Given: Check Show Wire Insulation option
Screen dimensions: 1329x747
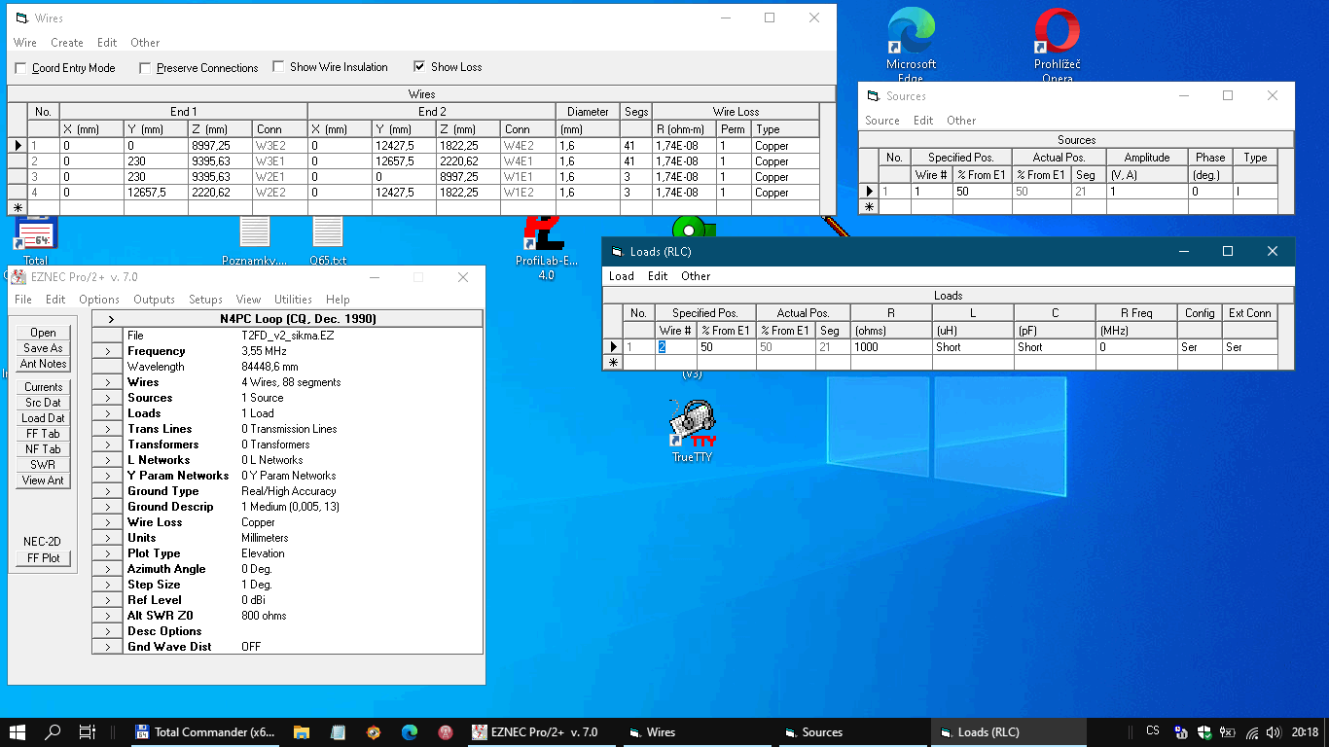Looking at the screenshot, I should click(279, 67).
